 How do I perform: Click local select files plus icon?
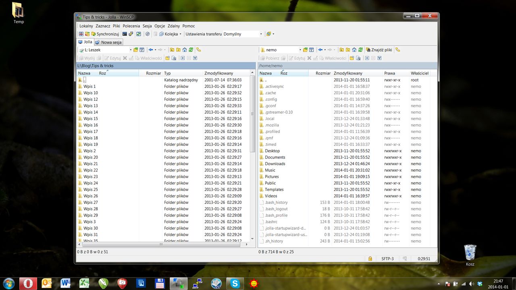tap(183, 58)
